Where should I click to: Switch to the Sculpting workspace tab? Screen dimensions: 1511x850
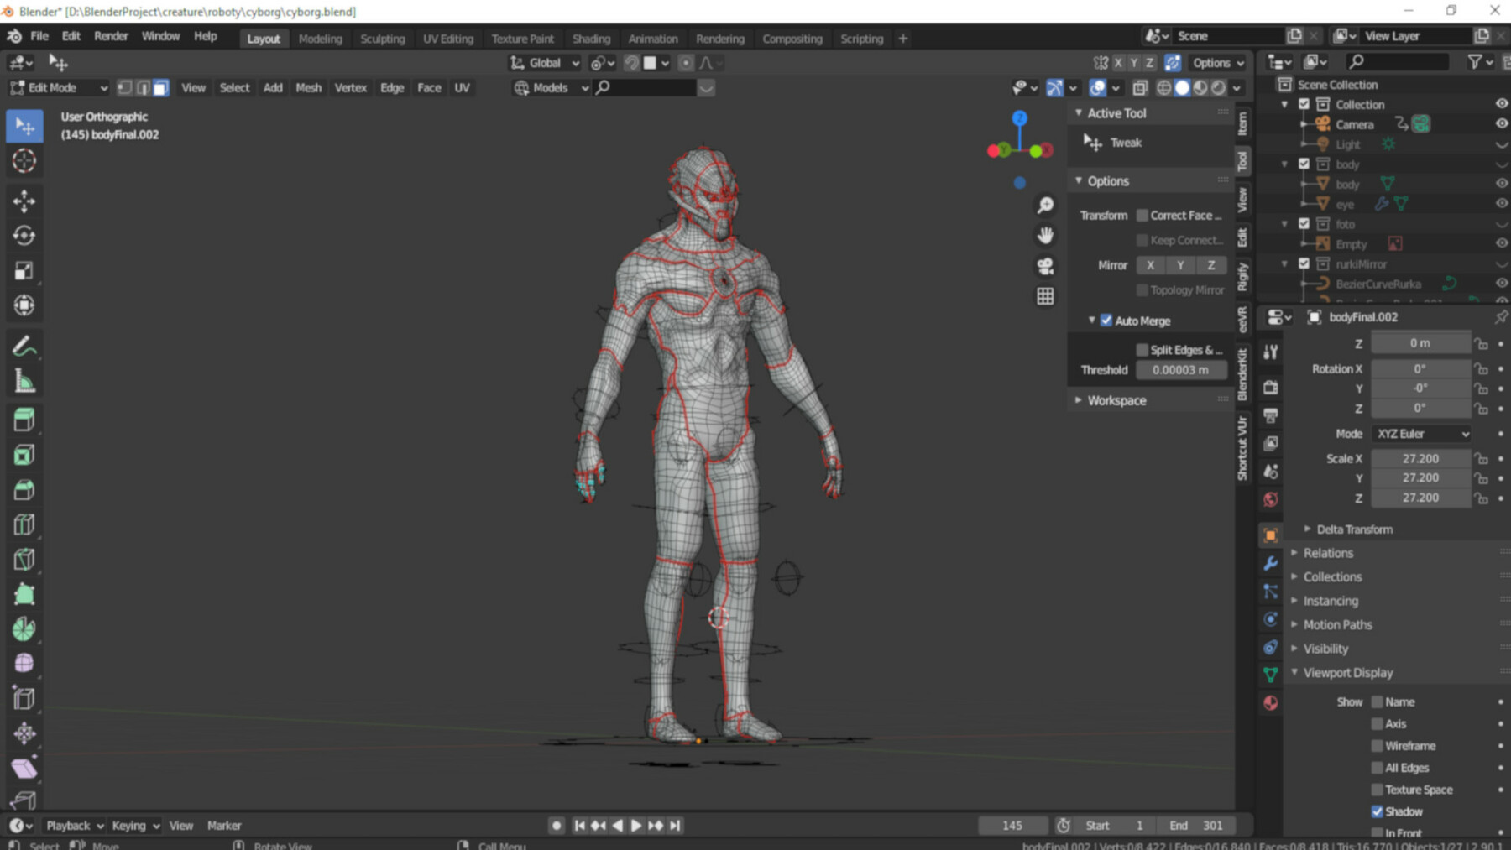(383, 39)
